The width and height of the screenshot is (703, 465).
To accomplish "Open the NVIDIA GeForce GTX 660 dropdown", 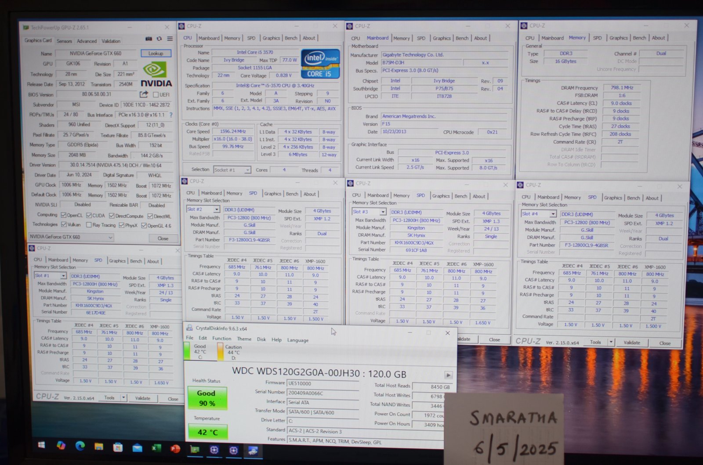I will coord(71,237).
